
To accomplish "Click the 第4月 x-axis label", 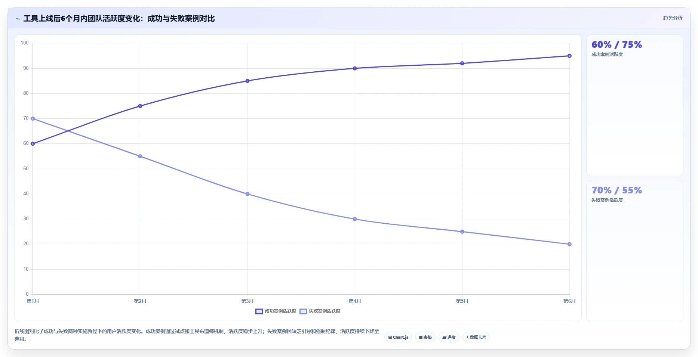I will (355, 301).
